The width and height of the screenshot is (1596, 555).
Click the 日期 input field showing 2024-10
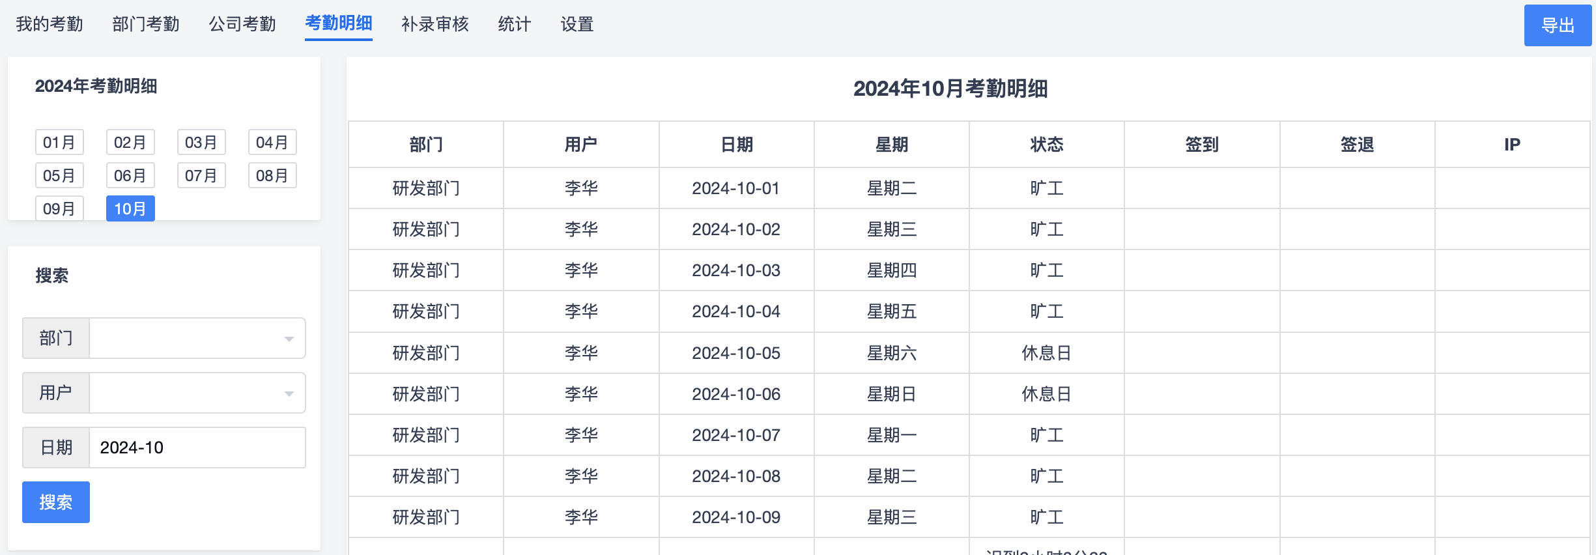coord(197,448)
